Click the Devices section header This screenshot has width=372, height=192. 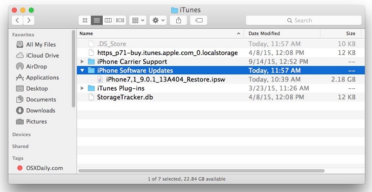21,134
